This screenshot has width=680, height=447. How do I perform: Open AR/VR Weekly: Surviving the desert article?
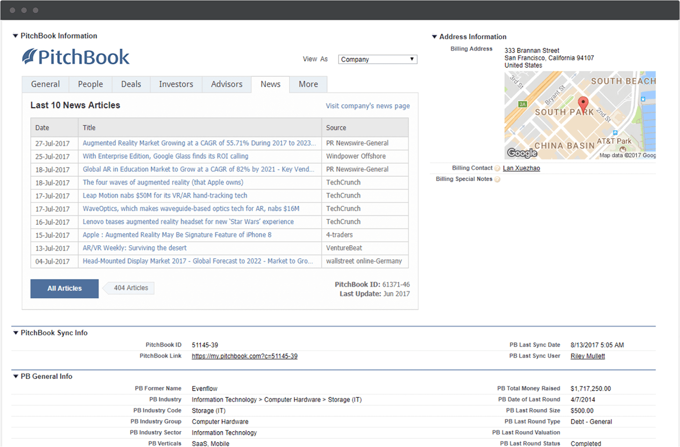tap(134, 248)
